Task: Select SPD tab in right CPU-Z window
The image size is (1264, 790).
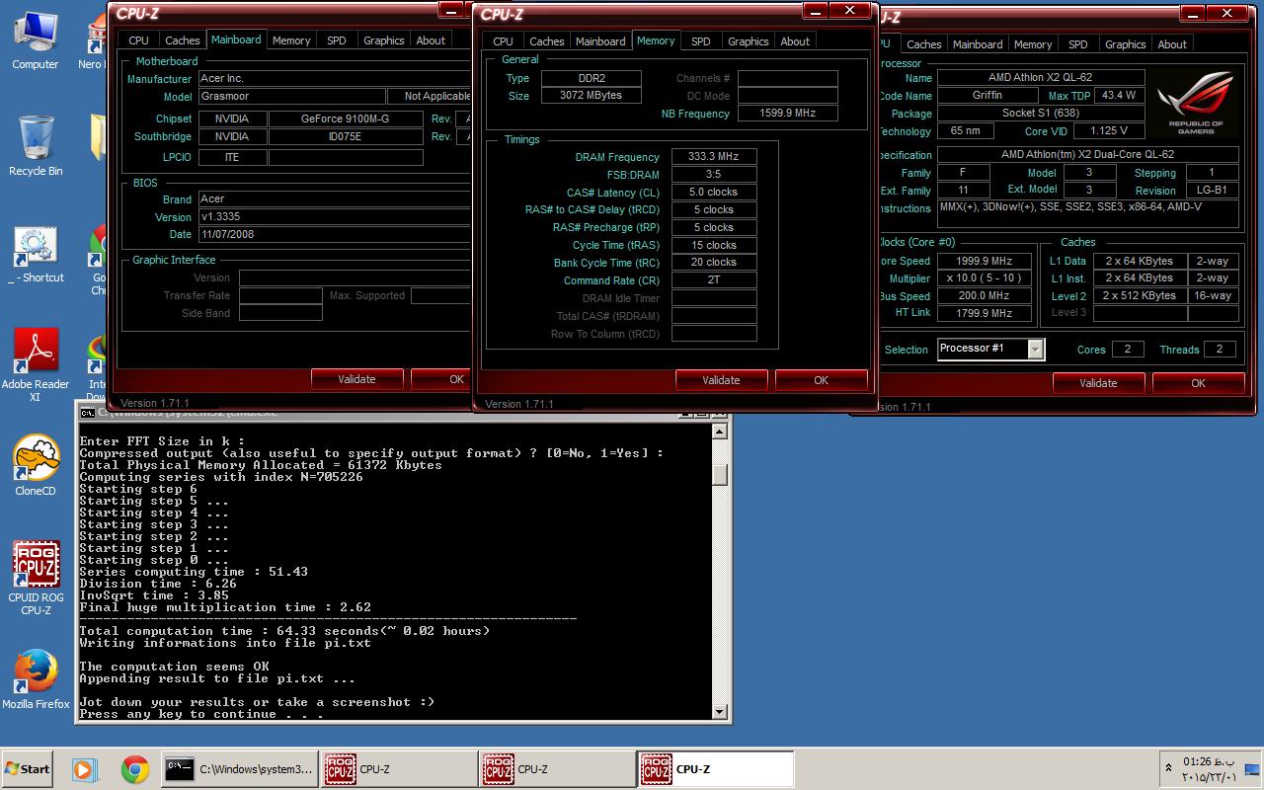Action: pos(1078,44)
